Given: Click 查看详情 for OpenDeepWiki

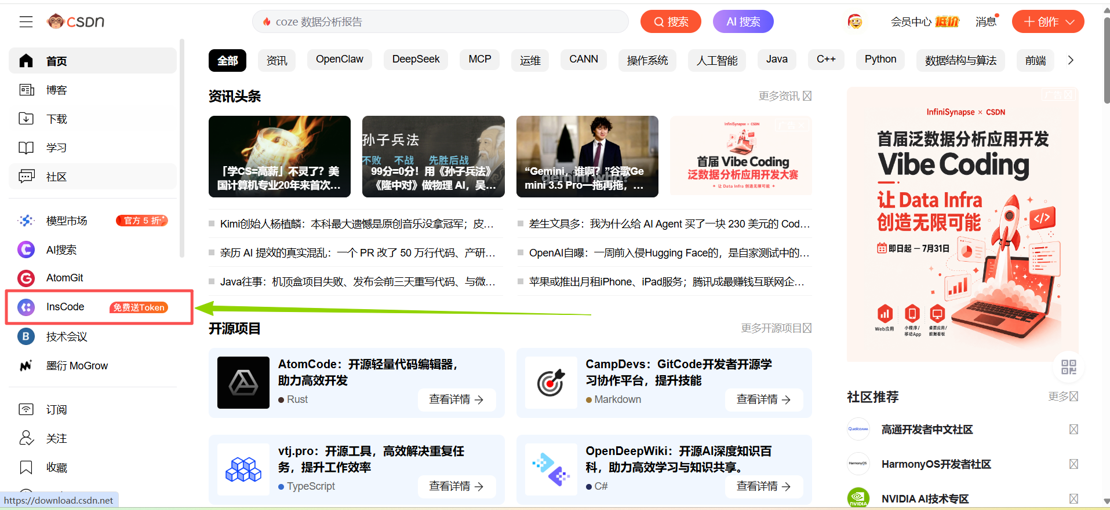Looking at the screenshot, I should (x=764, y=486).
